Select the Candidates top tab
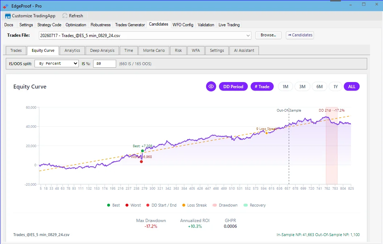The height and width of the screenshot is (244, 383). tap(159, 24)
